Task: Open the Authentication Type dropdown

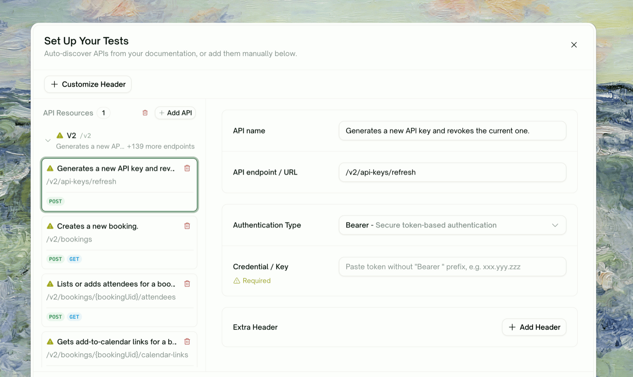Action: coord(452,225)
